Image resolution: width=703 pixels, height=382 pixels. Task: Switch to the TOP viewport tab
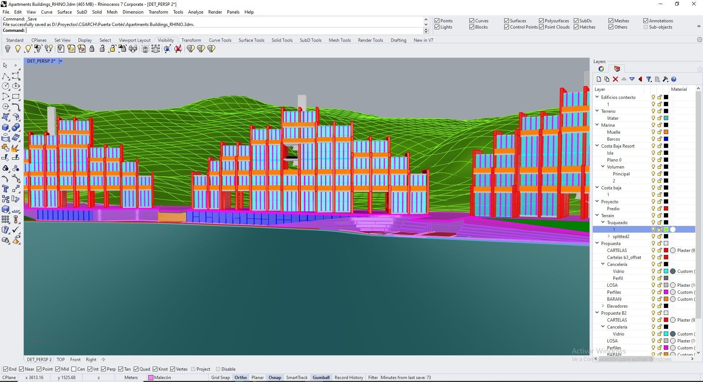pos(61,360)
